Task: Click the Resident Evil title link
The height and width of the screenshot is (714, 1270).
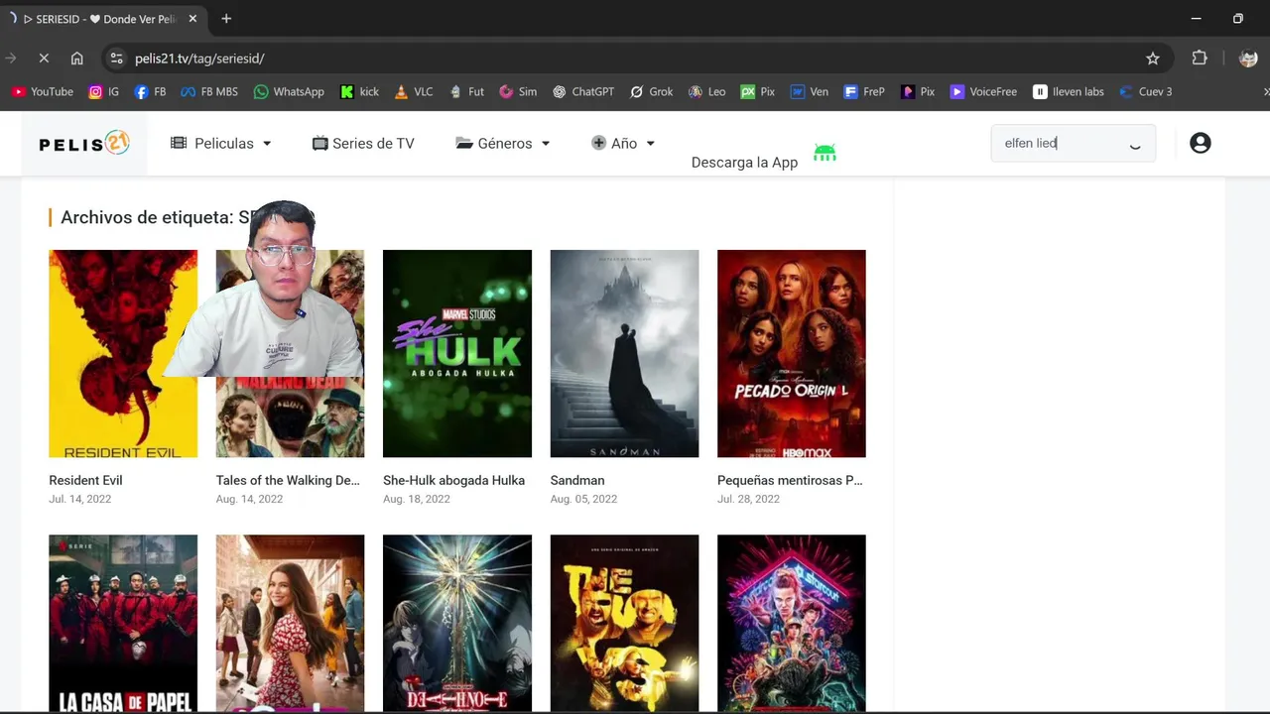Action: pos(85,480)
